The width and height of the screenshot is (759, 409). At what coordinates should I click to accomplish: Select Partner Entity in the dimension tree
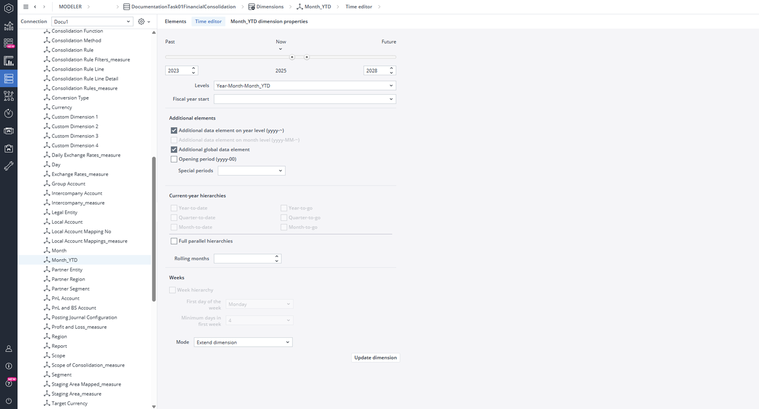[x=67, y=270]
